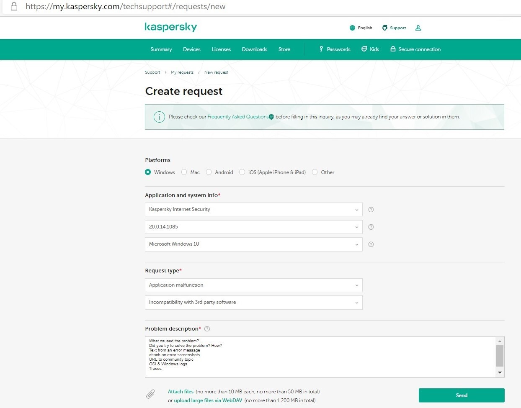
Task: Click the paperclip attachment icon
Action: coord(150,394)
